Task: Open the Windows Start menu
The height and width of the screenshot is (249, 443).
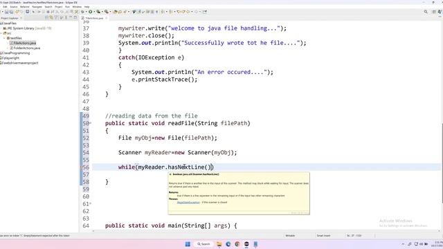Action: click(x=188, y=244)
